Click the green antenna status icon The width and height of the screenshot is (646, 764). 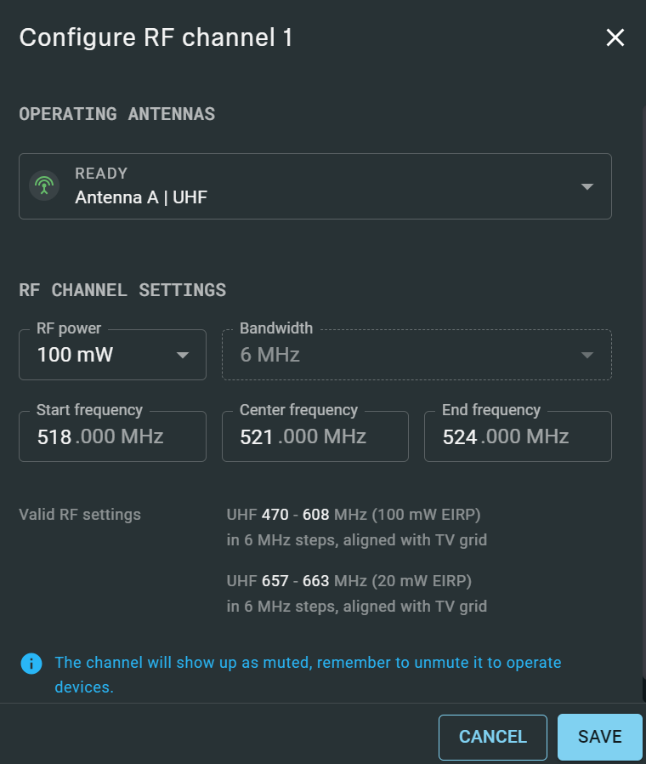[x=44, y=185]
